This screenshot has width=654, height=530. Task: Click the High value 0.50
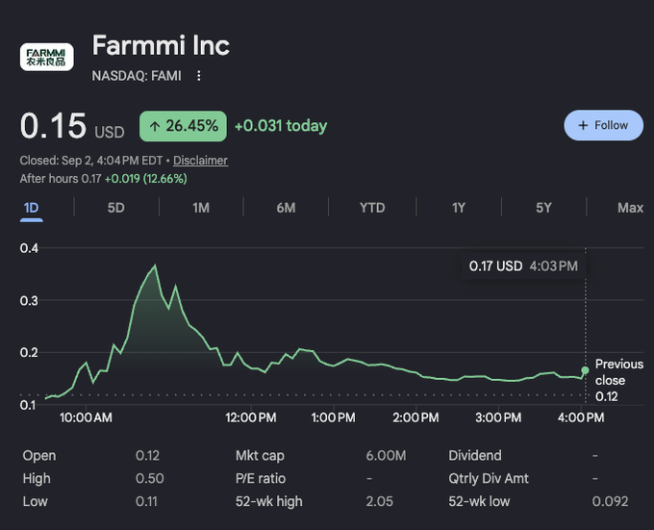[149, 478]
